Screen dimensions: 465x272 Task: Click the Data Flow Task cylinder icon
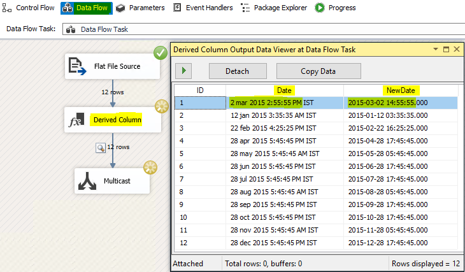[x=71, y=29]
